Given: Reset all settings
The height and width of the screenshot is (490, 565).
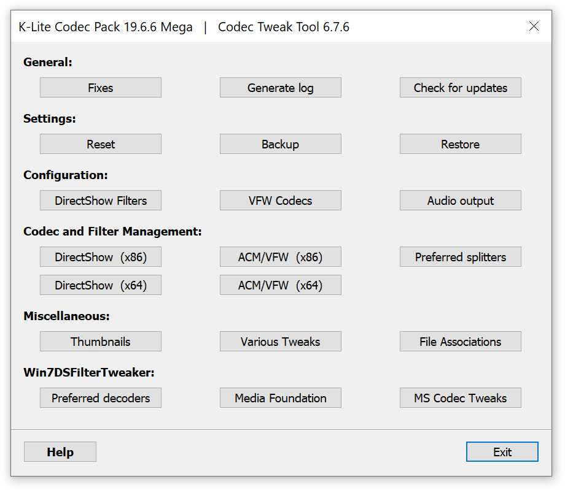Looking at the screenshot, I should pyautogui.click(x=100, y=144).
